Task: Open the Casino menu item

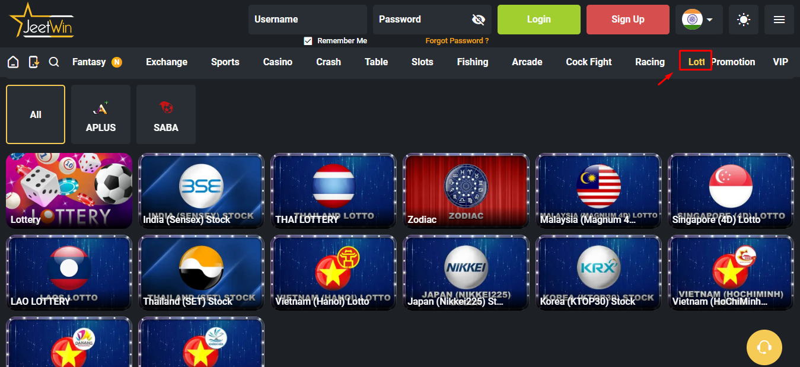Action: pyautogui.click(x=278, y=62)
